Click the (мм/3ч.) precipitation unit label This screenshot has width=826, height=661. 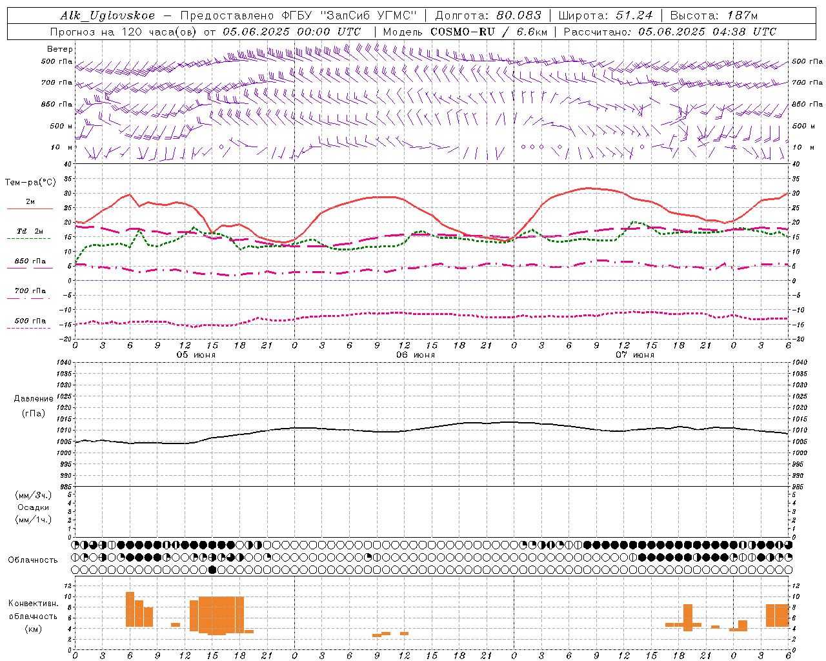click(33, 495)
